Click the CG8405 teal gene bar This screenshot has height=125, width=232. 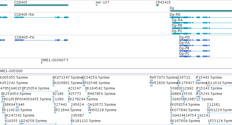(x=42, y=5)
